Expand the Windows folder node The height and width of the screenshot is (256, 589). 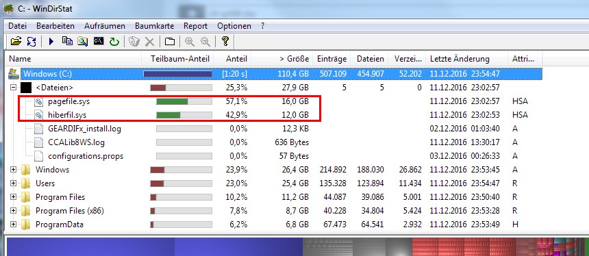[x=14, y=170]
